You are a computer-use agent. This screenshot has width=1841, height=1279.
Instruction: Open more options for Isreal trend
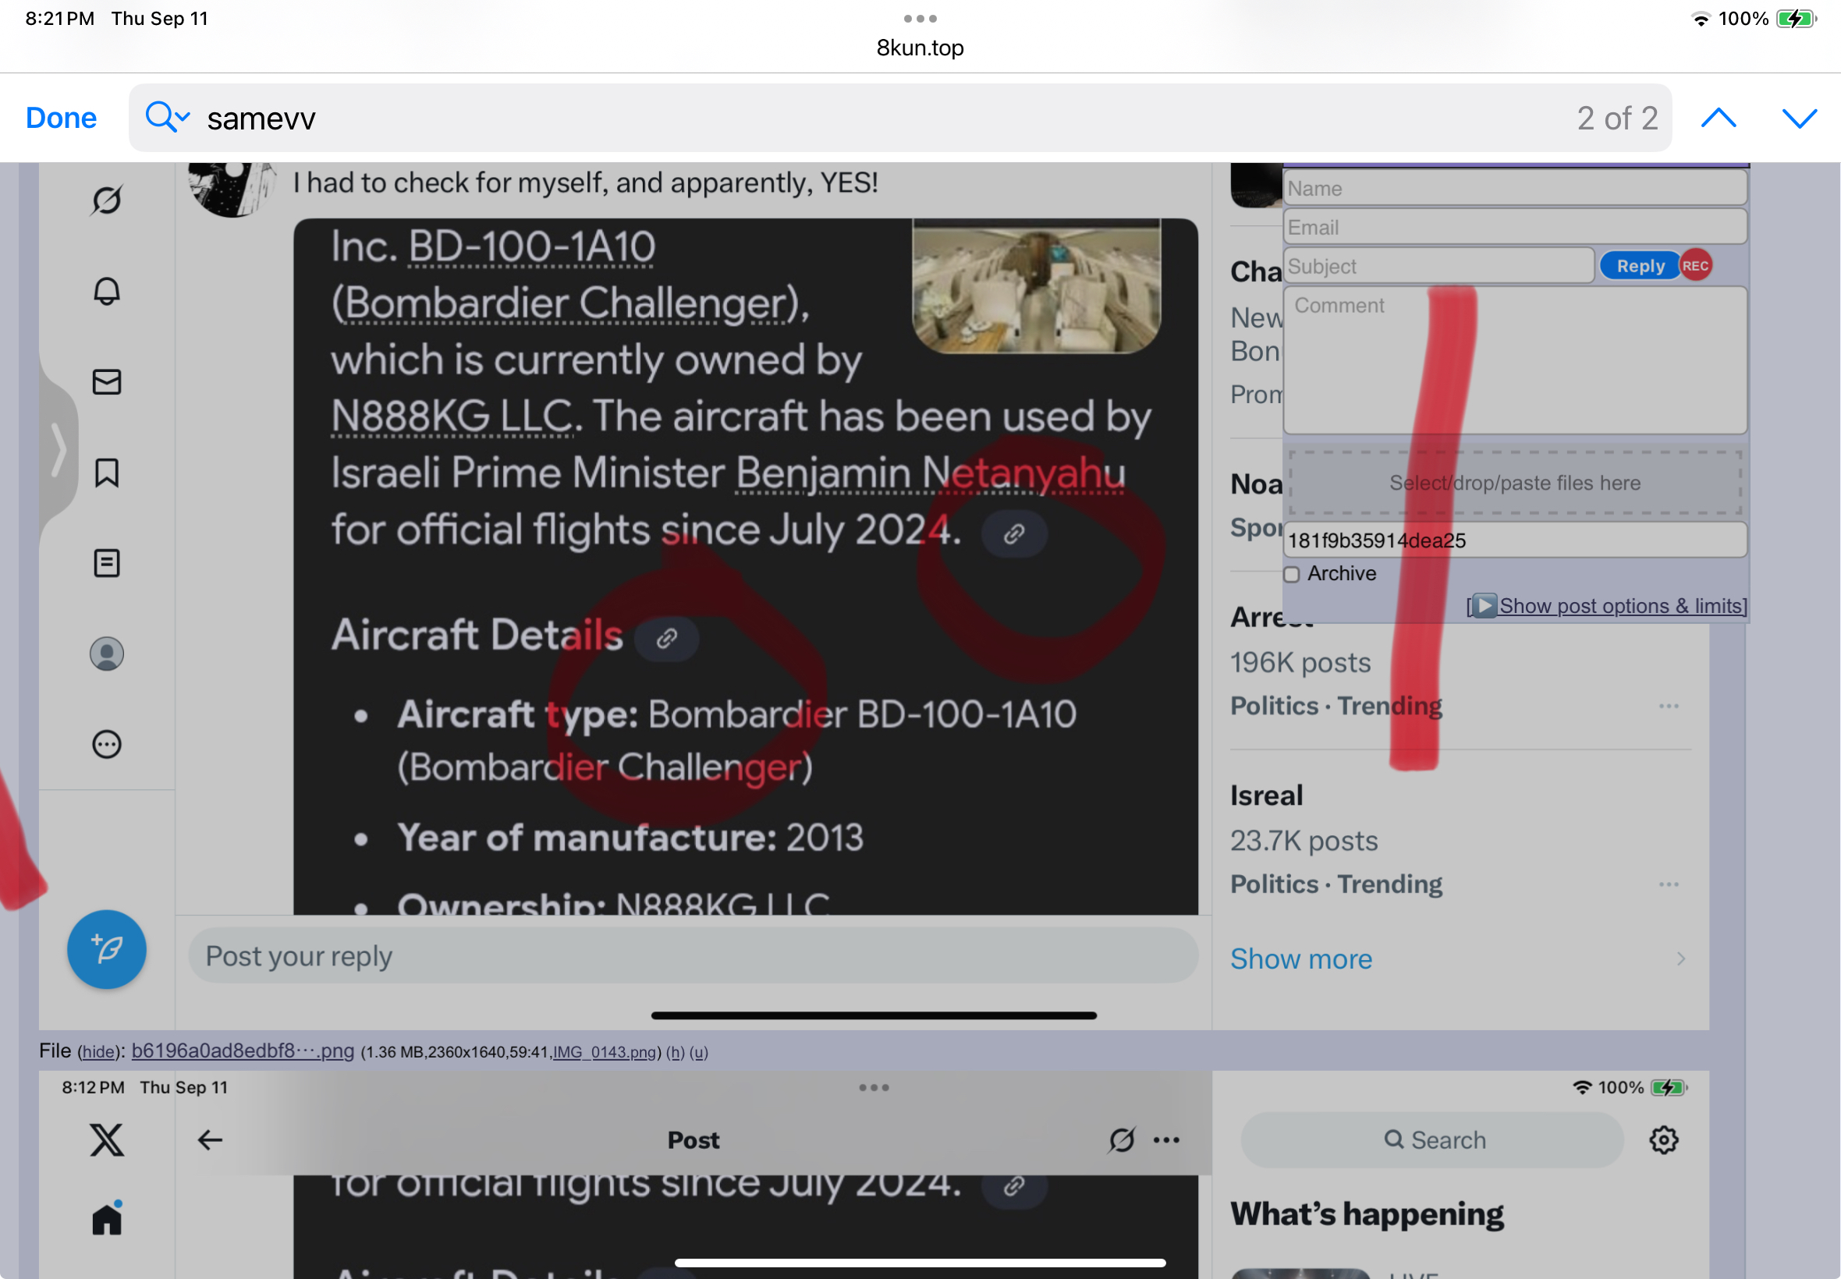1669,884
